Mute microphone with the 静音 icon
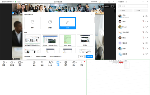The image size is (150, 95). coord(4,63)
